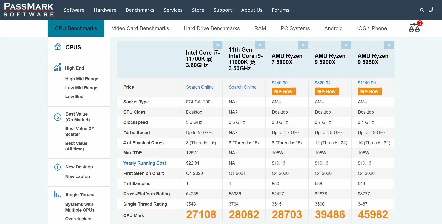Open Overclocked list
The height and width of the screenshot is (224, 442).
tap(78, 219)
